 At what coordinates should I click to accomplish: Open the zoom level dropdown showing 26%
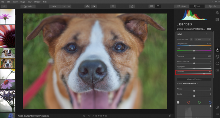(x=55, y=6)
